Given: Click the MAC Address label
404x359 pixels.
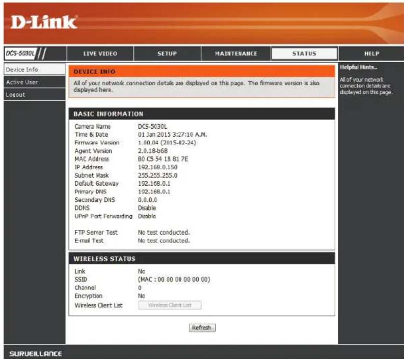Looking at the screenshot, I should (92, 159).
